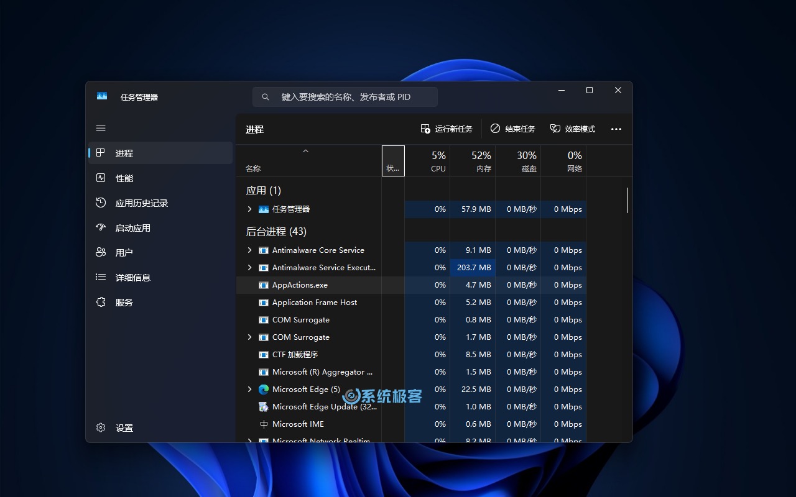Open 设置 via the gear icon
This screenshot has height=497, width=796.
pyautogui.click(x=101, y=428)
